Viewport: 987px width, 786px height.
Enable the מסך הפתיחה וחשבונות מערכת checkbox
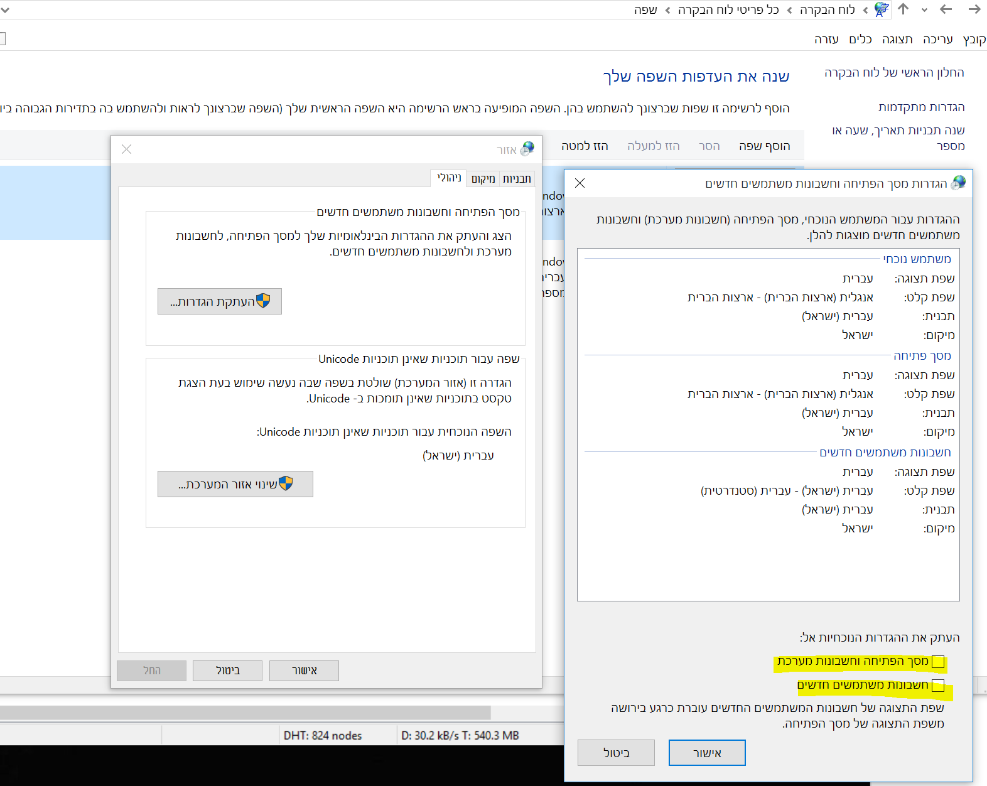pyautogui.click(x=938, y=662)
